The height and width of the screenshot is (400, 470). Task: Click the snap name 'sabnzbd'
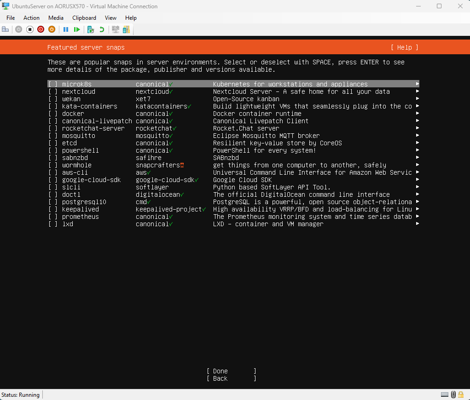75,158
